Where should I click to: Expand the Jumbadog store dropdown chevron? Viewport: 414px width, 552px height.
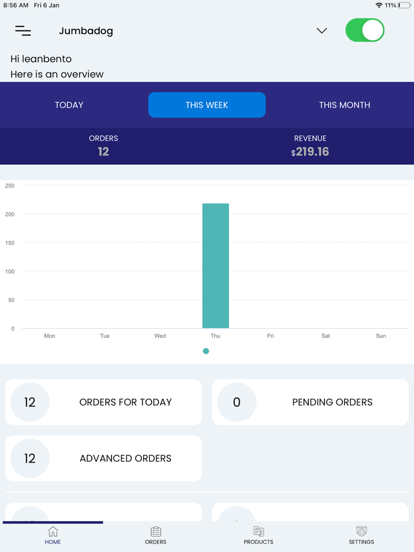tap(322, 31)
